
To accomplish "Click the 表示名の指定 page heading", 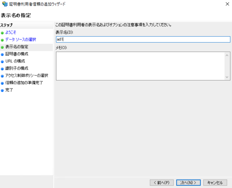I will point(16,15).
